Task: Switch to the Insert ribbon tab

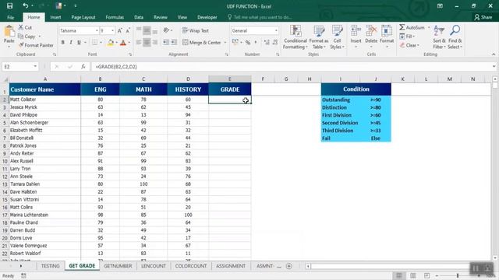Action: (55, 17)
